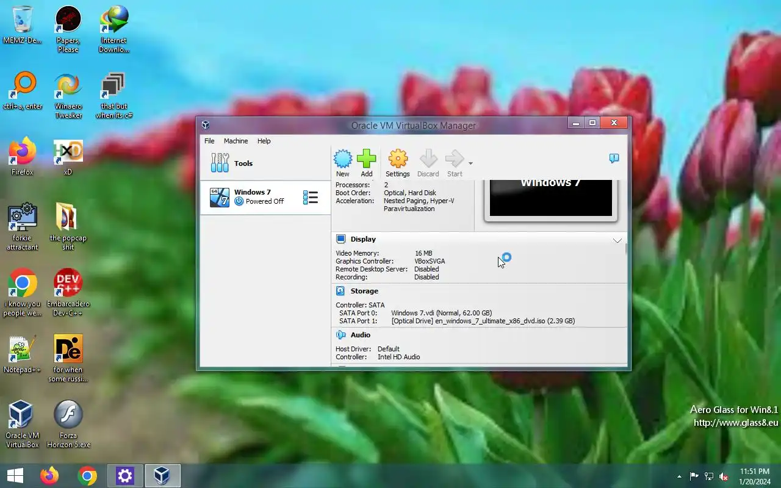Click Chrome in the taskbar
The image size is (781, 488).
click(x=87, y=476)
